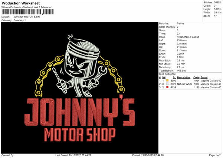Viewport: 223px width, 158px height.
Task: Click the Max Jump value '7.0 mm'
Action: pos(181,67)
